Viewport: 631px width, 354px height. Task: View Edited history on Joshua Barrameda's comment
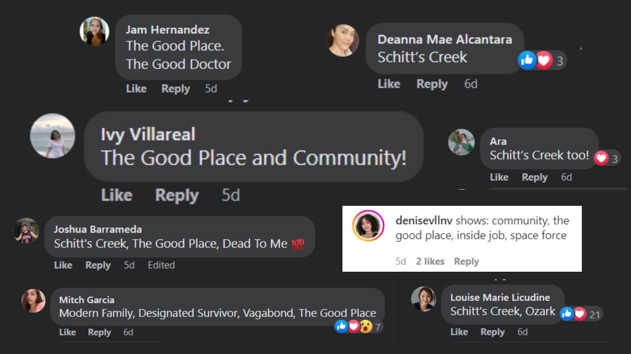pyautogui.click(x=161, y=265)
